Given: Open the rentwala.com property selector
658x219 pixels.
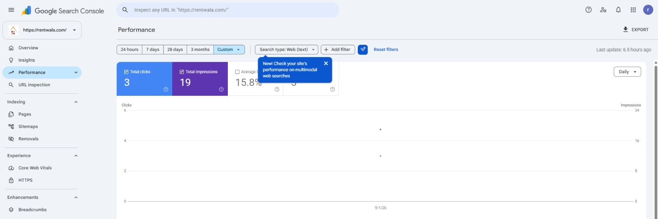Looking at the screenshot, I should (x=42, y=30).
